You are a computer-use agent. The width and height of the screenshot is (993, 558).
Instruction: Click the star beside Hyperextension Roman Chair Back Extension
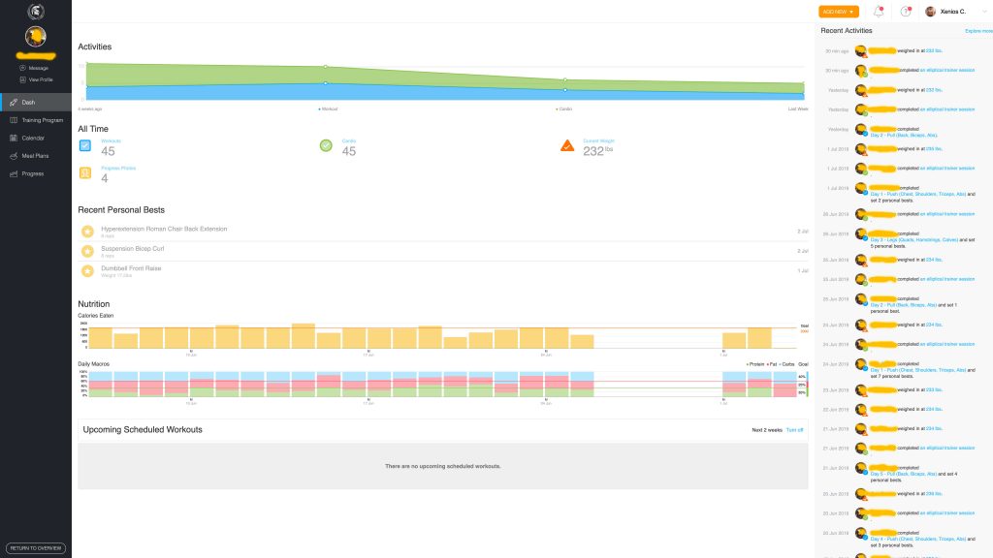point(87,232)
